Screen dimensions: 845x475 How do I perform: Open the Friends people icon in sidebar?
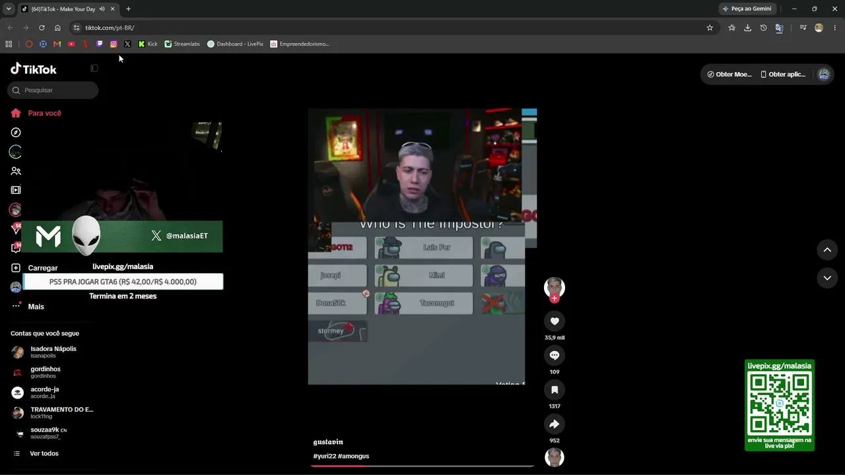[16, 171]
